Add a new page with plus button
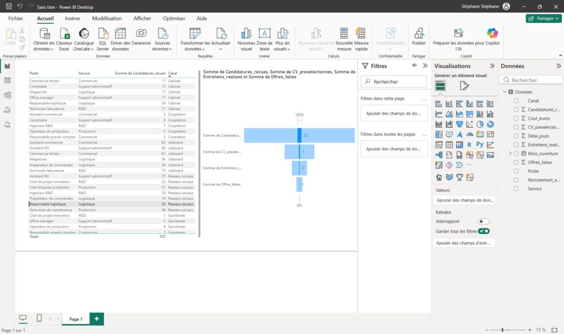This screenshot has width=564, height=334. 96,319
